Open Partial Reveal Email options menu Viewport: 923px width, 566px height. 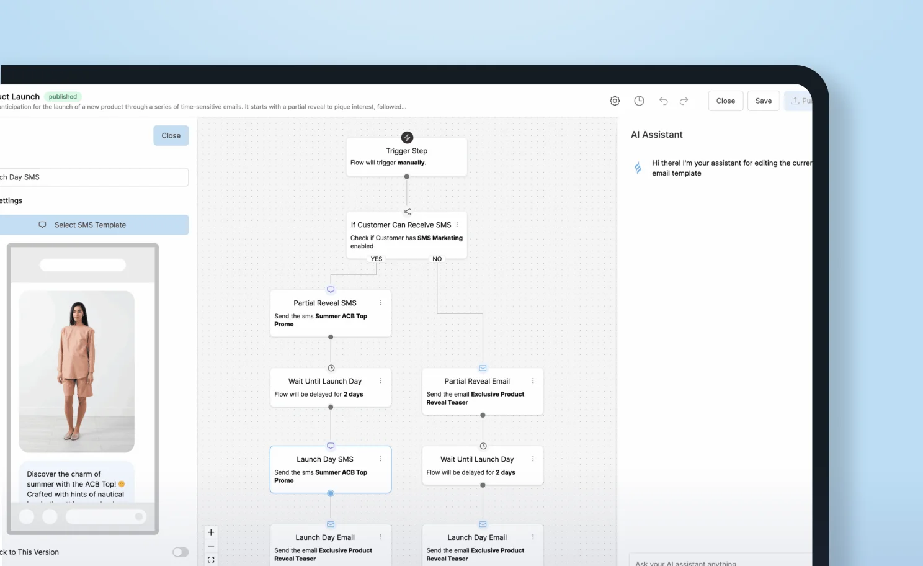[x=533, y=381]
